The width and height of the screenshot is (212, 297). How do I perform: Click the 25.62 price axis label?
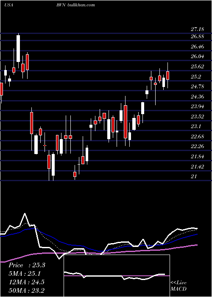[x=197, y=67]
